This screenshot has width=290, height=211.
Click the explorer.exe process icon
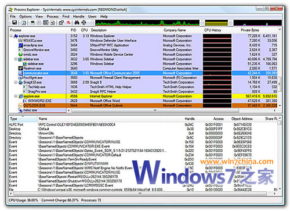(x=16, y=36)
